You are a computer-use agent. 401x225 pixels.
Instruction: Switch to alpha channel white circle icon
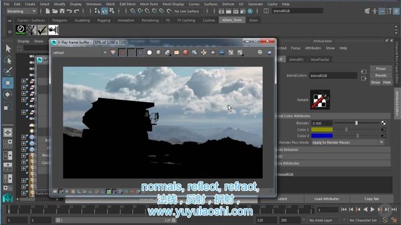[149, 52]
